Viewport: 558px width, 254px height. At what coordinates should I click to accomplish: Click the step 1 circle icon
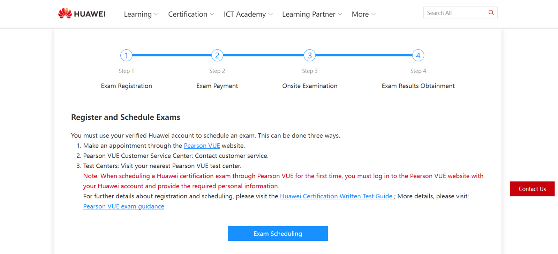(x=126, y=55)
